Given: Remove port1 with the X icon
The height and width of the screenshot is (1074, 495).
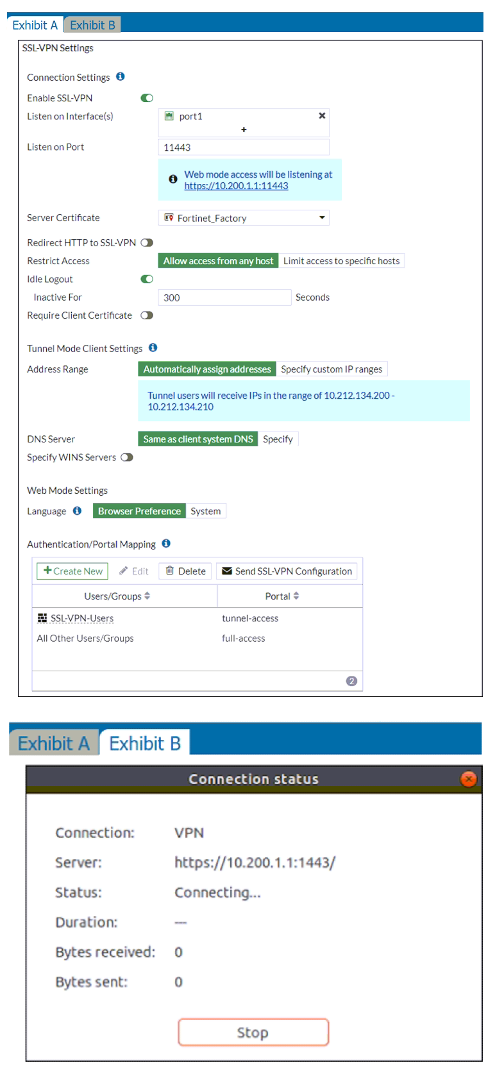Looking at the screenshot, I should click(322, 115).
